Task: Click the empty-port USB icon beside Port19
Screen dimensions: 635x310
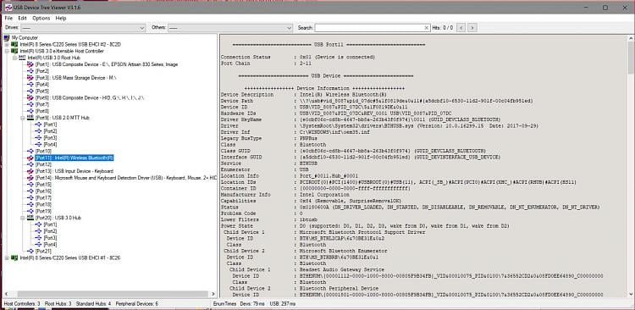Action: (30, 211)
